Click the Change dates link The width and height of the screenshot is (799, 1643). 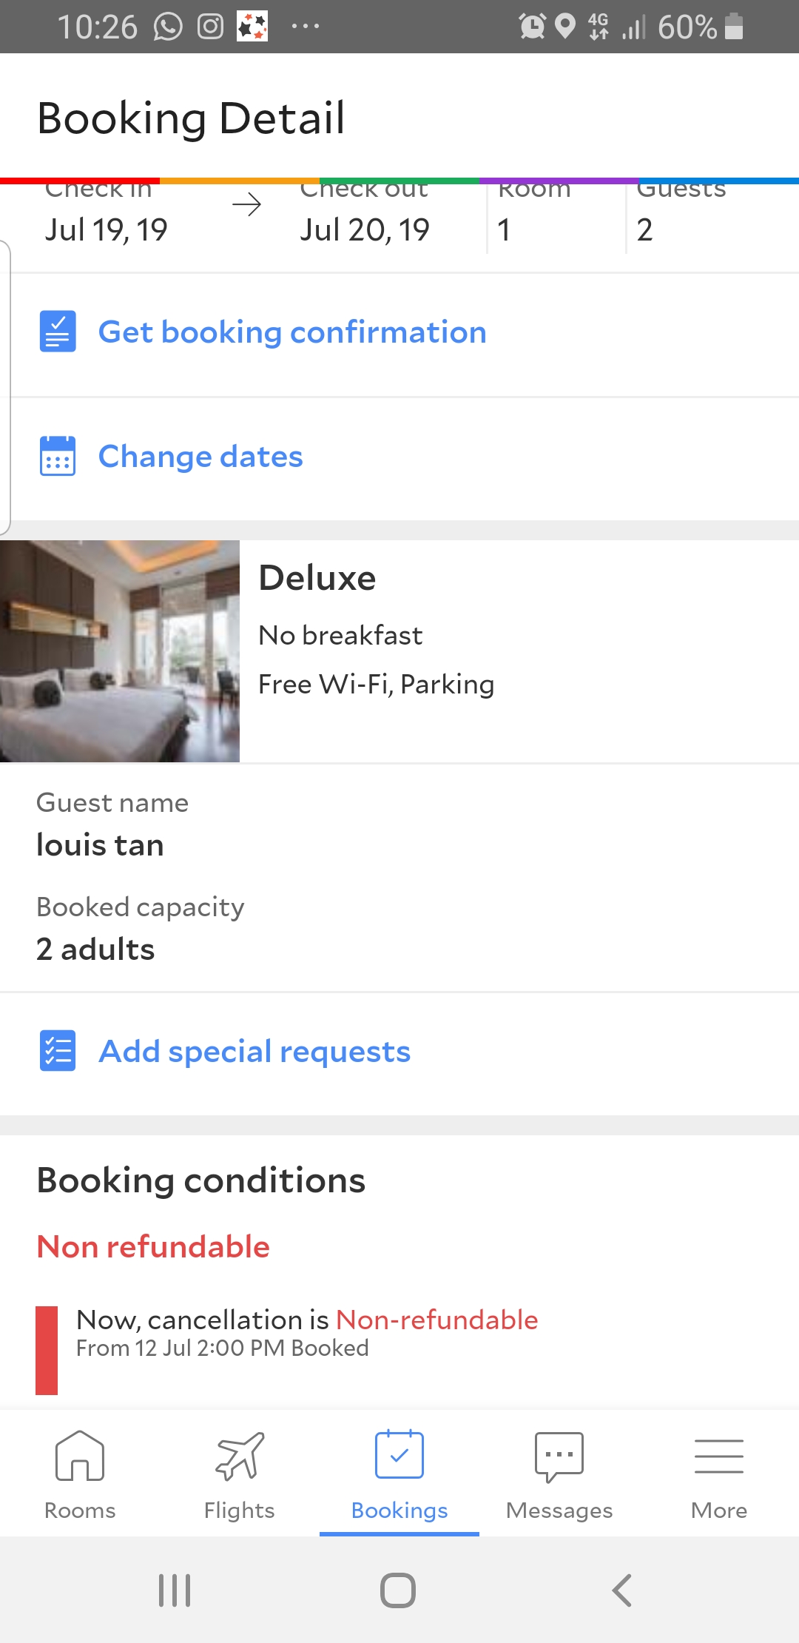click(x=200, y=457)
